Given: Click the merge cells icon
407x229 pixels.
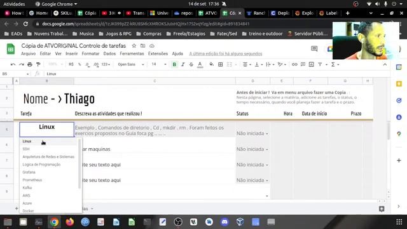Looking at the screenshot, I should point(230,64).
